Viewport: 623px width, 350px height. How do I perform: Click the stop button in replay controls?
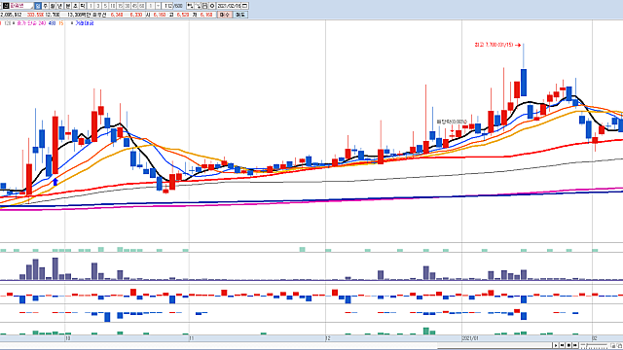(568, 345)
